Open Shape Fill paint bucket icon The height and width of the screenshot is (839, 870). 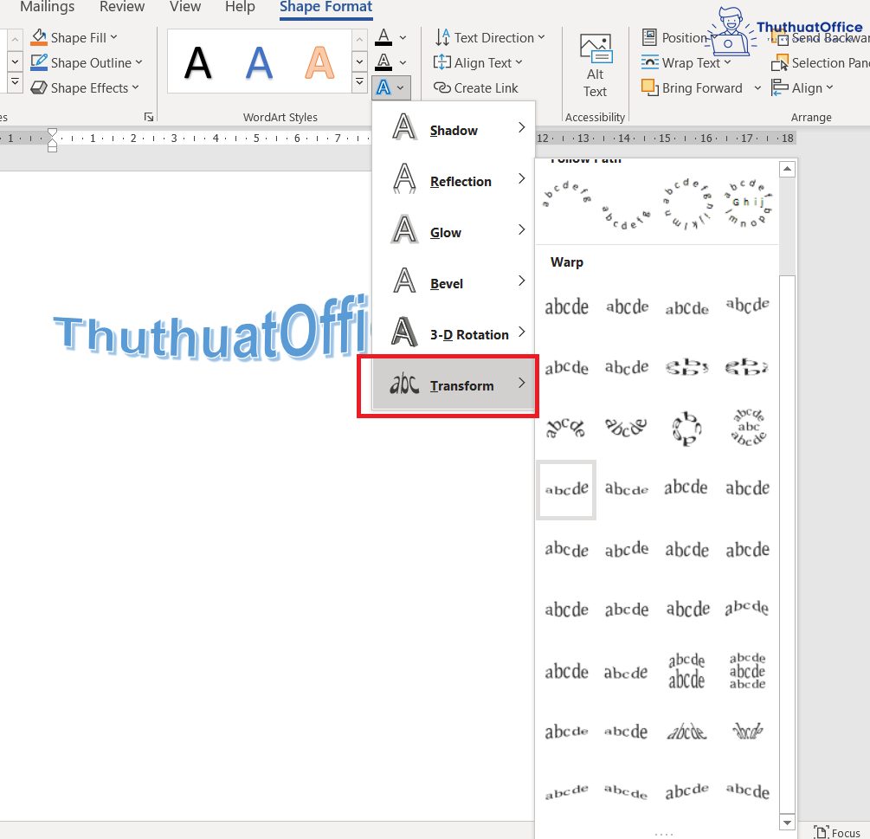coord(39,36)
